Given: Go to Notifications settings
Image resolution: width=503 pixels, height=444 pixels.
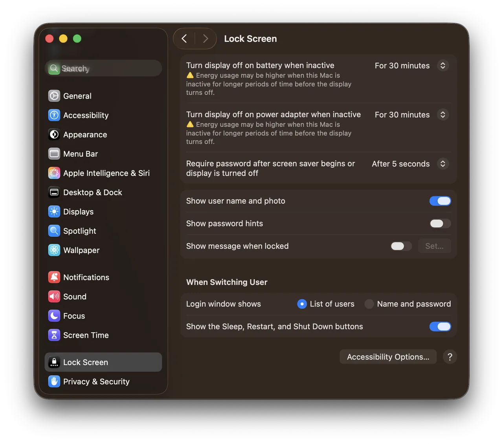Looking at the screenshot, I should pyautogui.click(x=103, y=277).
